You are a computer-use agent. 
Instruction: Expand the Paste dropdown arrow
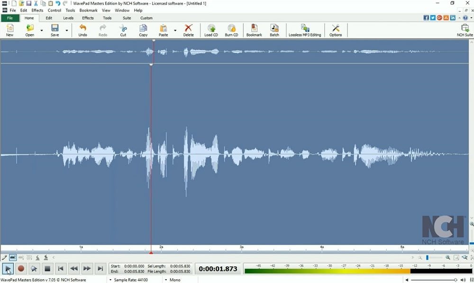pos(175,31)
